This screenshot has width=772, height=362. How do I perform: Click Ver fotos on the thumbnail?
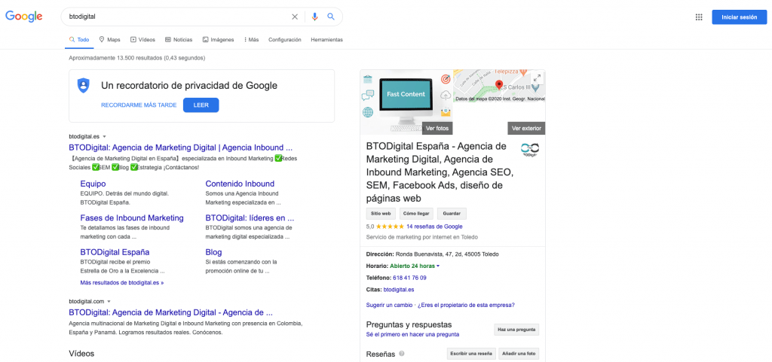[437, 128]
